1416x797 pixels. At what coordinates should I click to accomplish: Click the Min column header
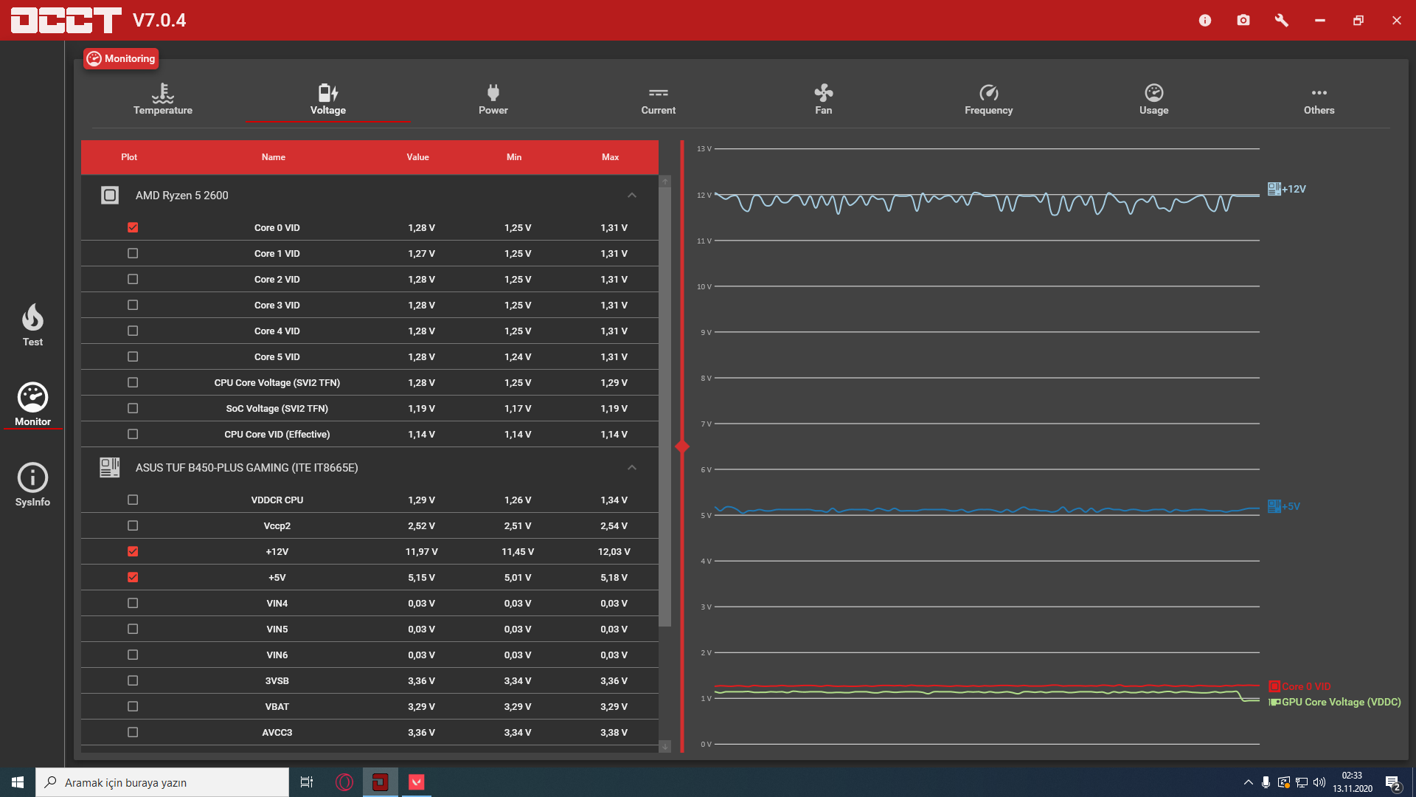[x=514, y=157]
